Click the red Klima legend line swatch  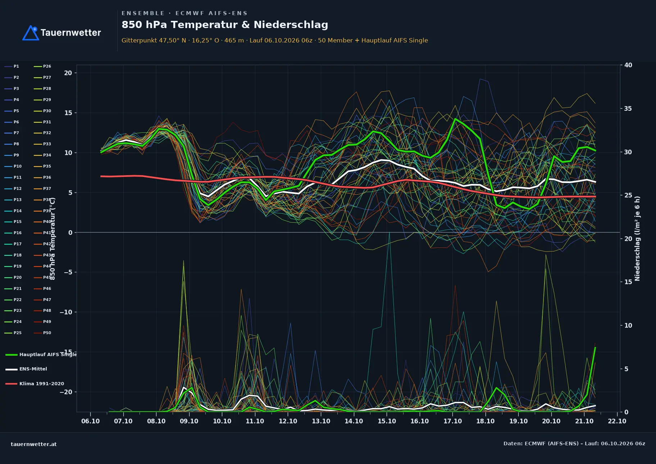click(x=12, y=384)
